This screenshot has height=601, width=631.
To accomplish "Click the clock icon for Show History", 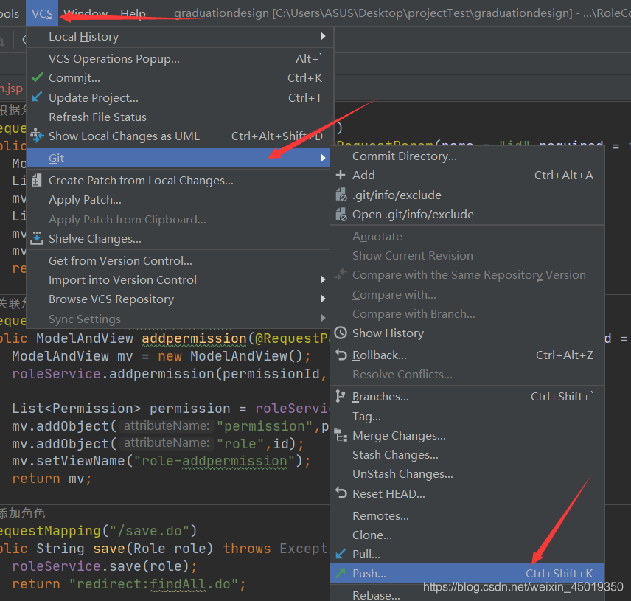I will tap(341, 333).
